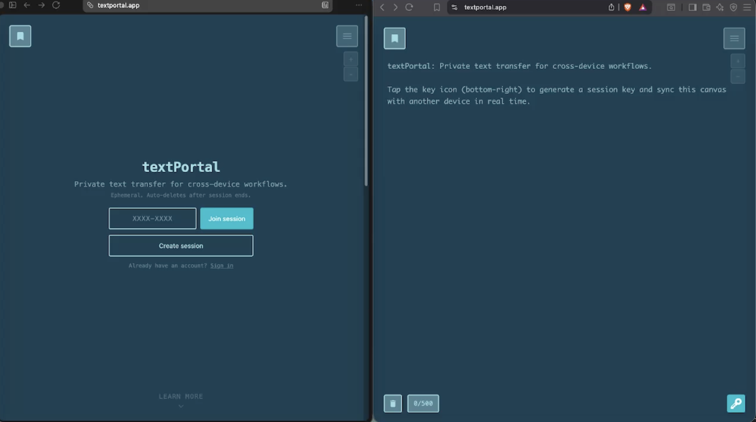Viewport: 756px width, 422px height.
Task: Click the plus zoom button in left window
Action: coord(351,59)
